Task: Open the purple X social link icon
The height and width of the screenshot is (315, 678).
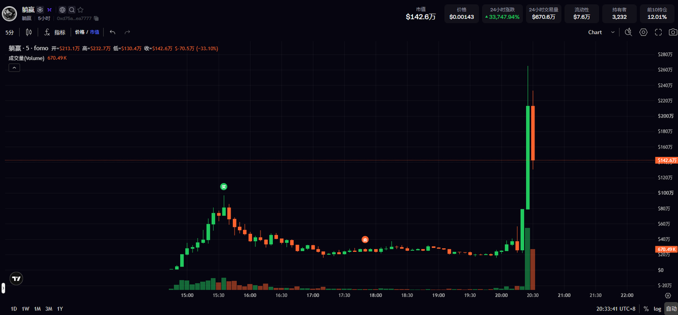Action: coord(50,10)
